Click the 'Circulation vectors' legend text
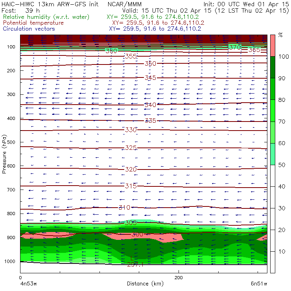Viewport: 291px width, 291px height. tap(29, 29)
